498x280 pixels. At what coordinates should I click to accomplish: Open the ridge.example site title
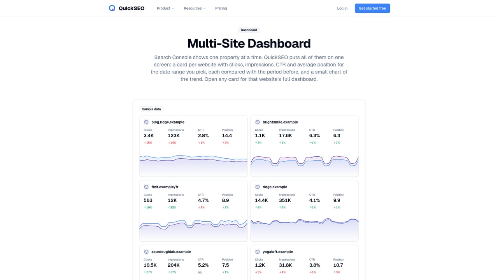(275, 187)
